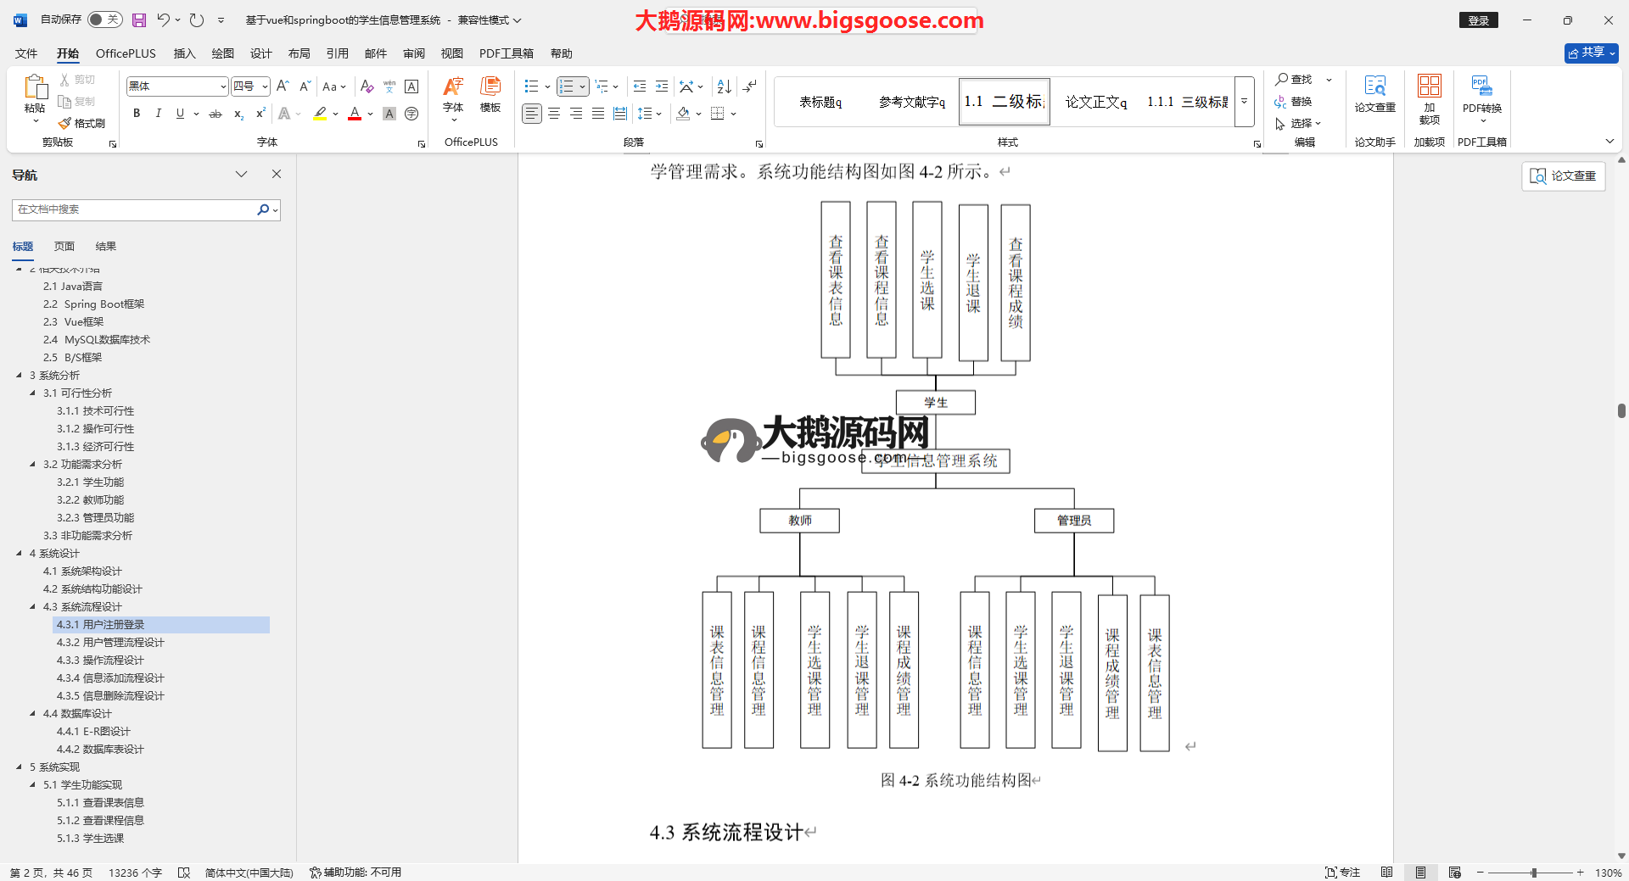Click the PDF转换 icon
The width and height of the screenshot is (1629, 881).
[x=1481, y=93]
